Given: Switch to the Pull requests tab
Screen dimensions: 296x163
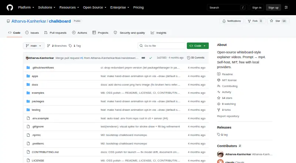Looking at the screenshot, I should 55,33.
